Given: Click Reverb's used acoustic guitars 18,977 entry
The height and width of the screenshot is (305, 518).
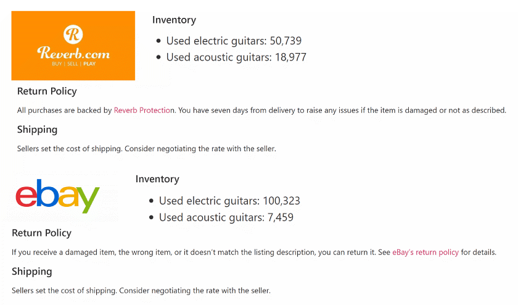Looking at the screenshot, I should coord(236,57).
